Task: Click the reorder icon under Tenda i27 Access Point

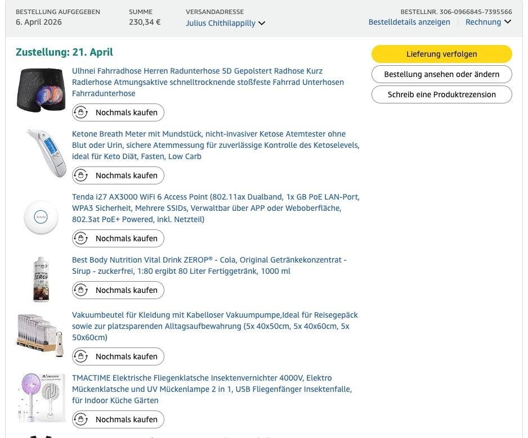Action: [81, 238]
